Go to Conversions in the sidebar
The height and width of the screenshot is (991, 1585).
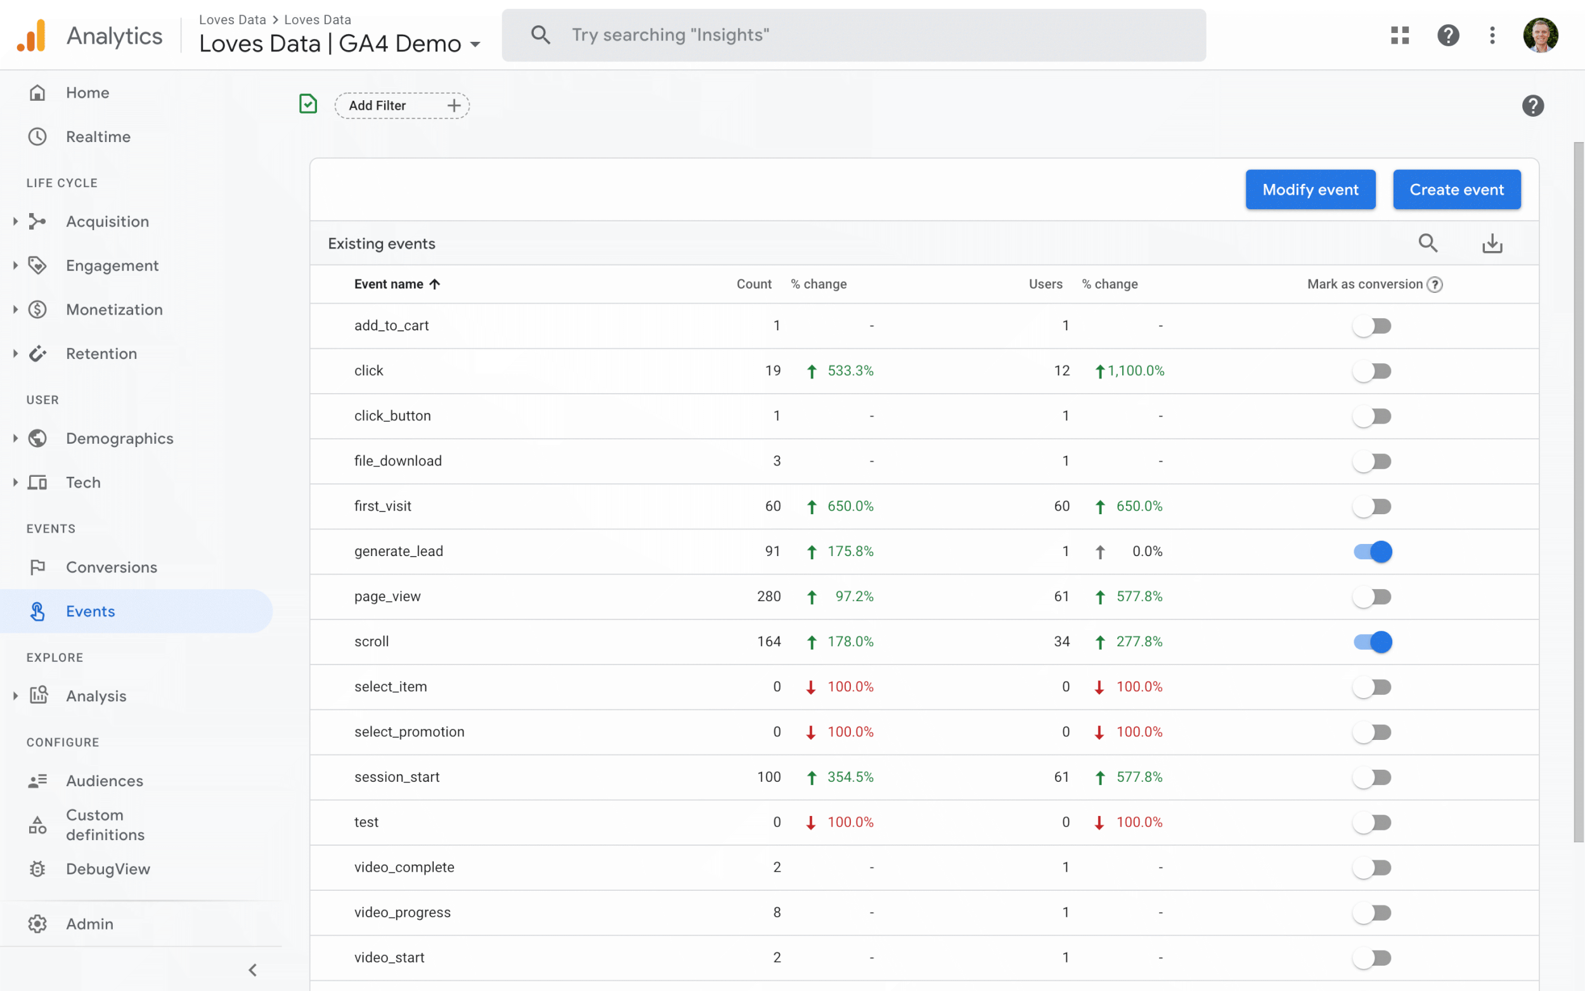[x=112, y=567]
